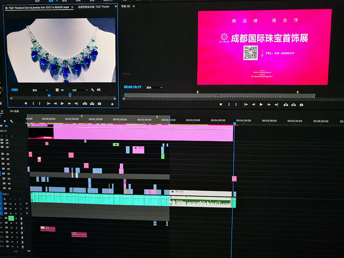Image resolution: width=344 pixels, height=258 pixels.
Task: Solo audio track A12
Action: point(17,242)
